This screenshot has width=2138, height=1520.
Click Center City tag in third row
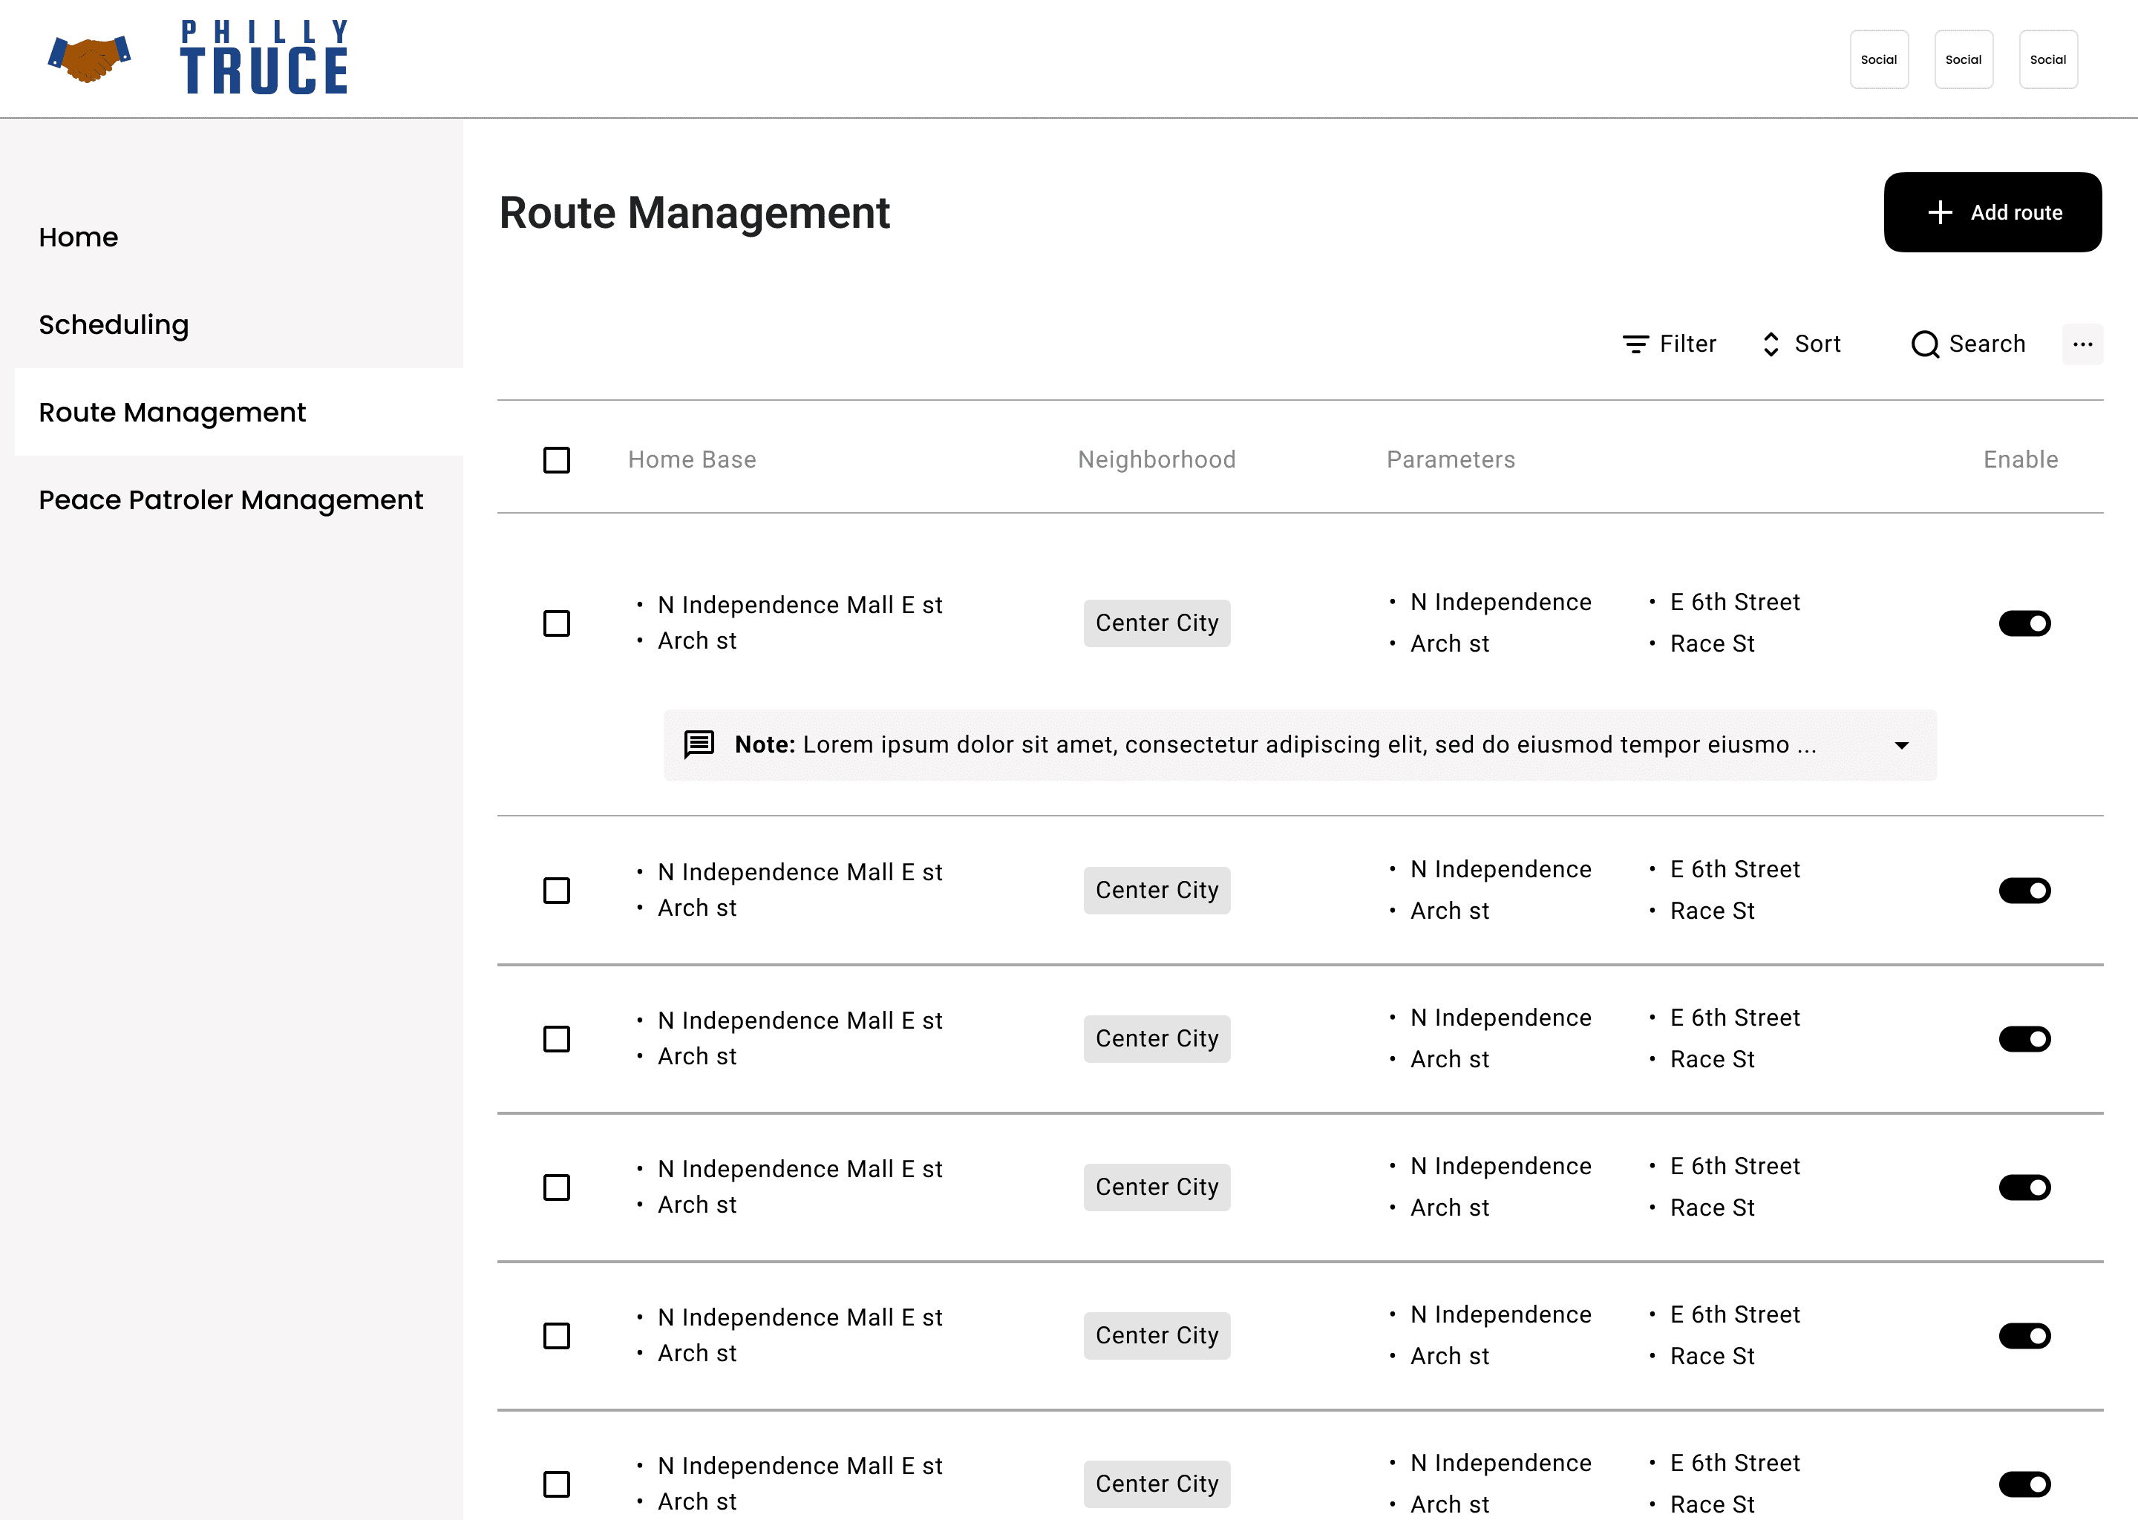(x=1157, y=1039)
